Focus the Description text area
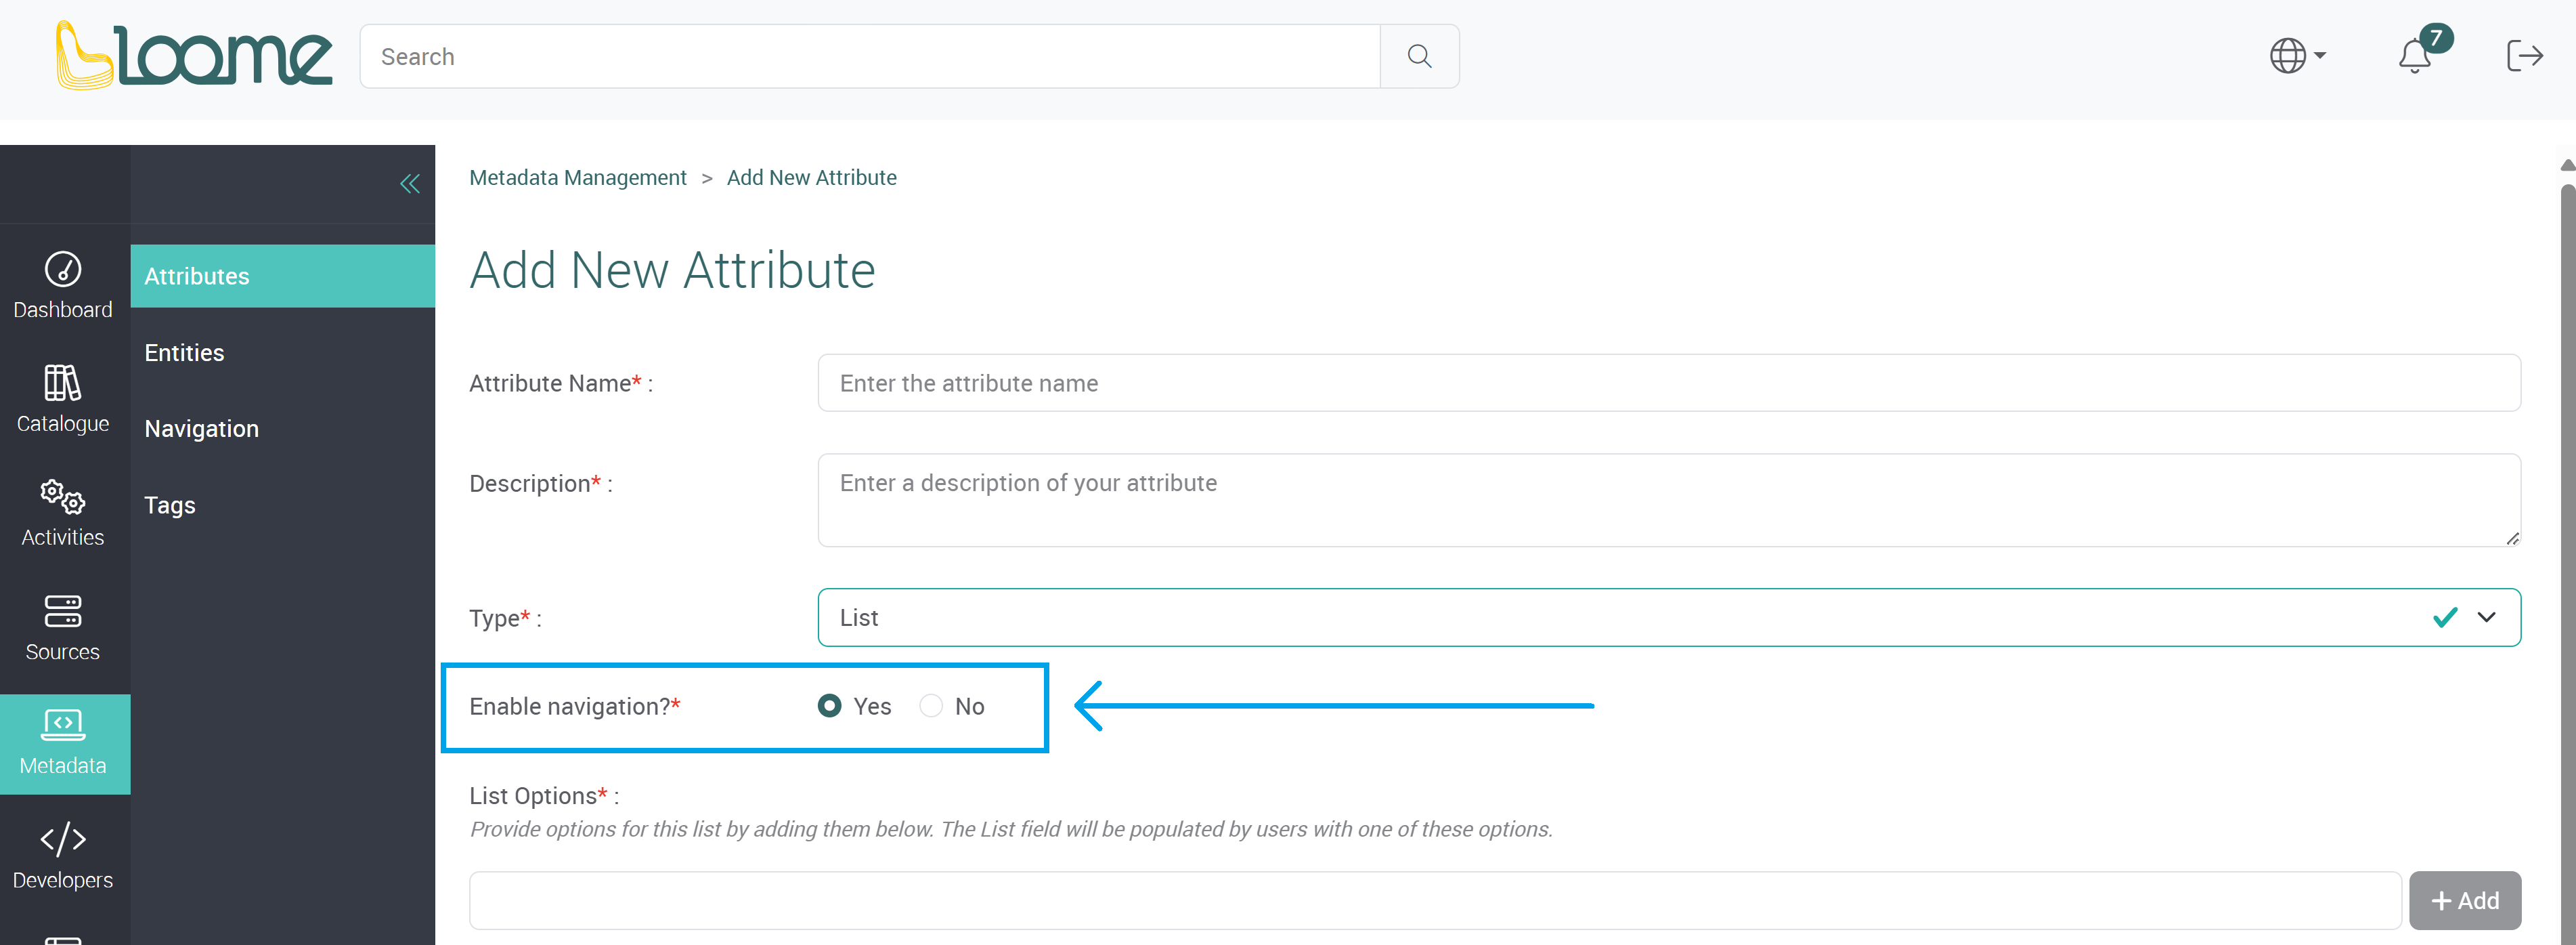The image size is (2576, 945). coord(1669,501)
